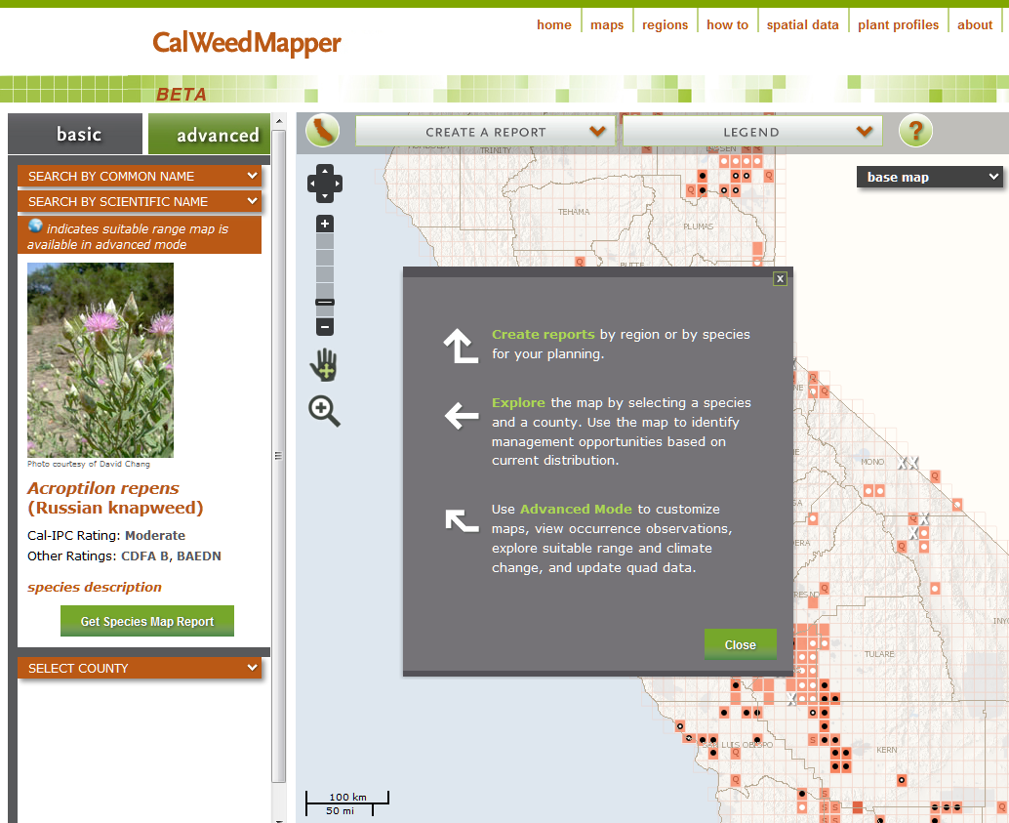Viewport: 1009px width, 823px height.
Task: Switch to the advanced tab
Action: coord(209,134)
